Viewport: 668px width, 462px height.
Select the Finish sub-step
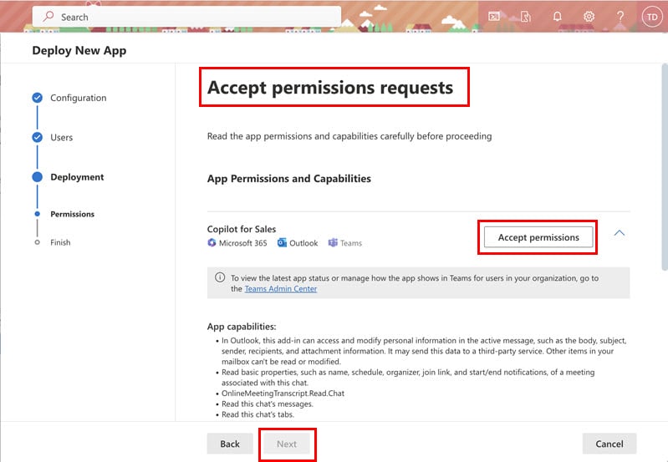point(60,242)
